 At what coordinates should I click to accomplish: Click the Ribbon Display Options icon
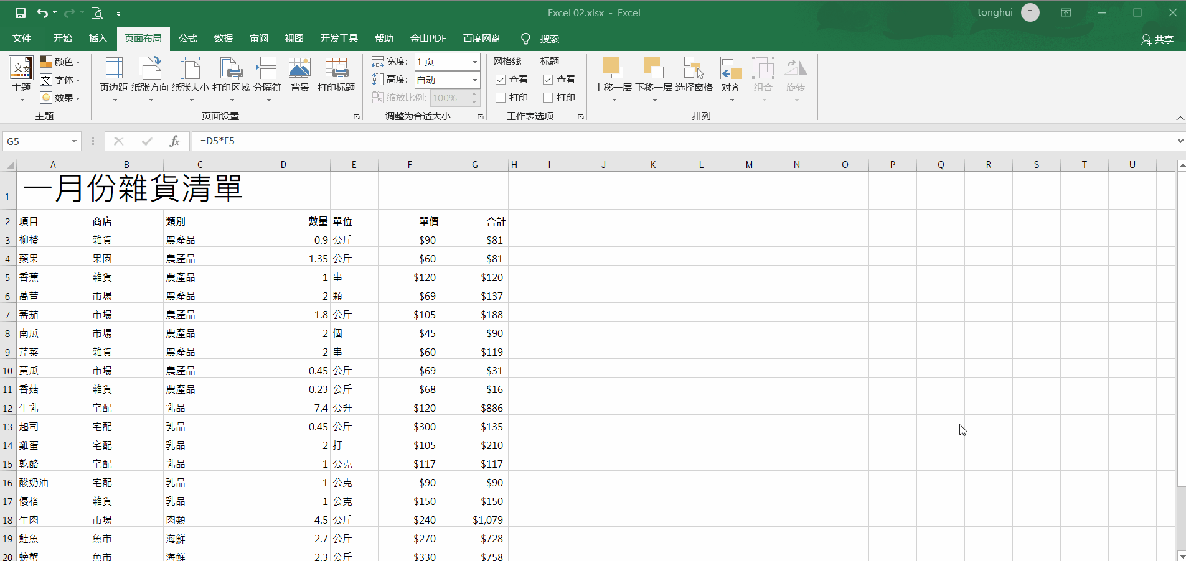1066,12
